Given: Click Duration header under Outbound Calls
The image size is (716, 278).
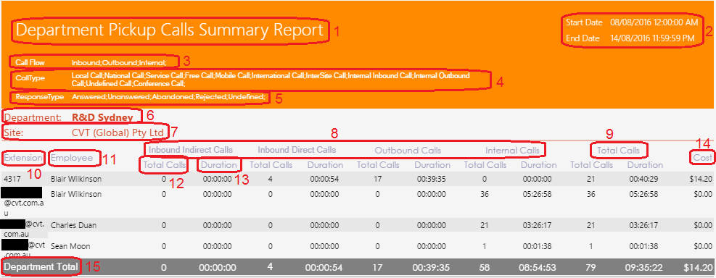Looking at the screenshot, I should (432, 165).
